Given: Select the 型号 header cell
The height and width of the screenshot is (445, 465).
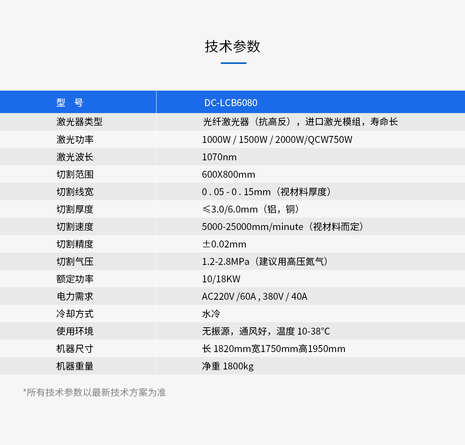Looking at the screenshot, I should point(70,103).
